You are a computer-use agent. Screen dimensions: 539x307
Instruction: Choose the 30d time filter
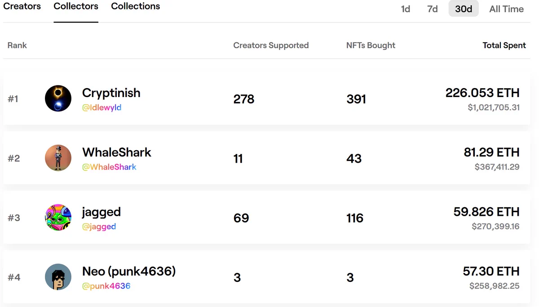pyautogui.click(x=464, y=9)
